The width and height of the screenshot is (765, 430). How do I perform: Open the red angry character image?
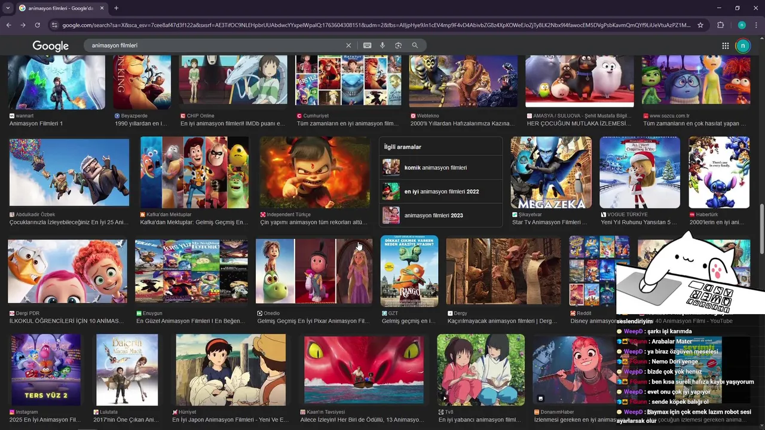(x=315, y=173)
